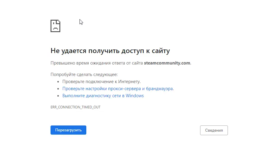Viewport: 261px width, 167px height.
Task: Select the ERR_CONNECTION_TIMED_OUT error code text
Action: pos(76,107)
